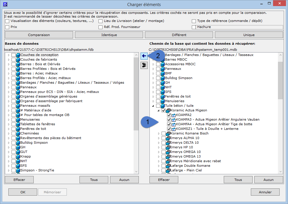The image size is (288, 204).
Task: Click the Bulldog Simpson icon in right list
Action: click(163, 78)
